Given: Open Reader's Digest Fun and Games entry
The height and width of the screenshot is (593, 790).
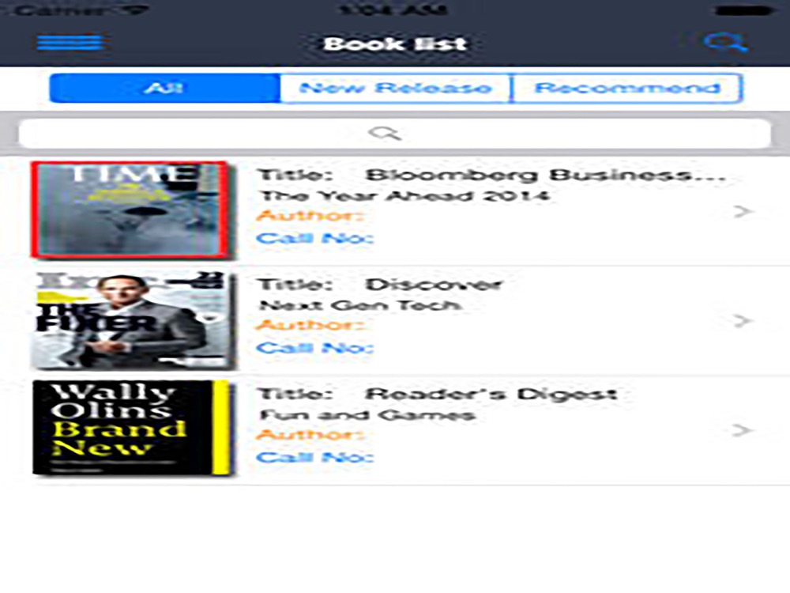Looking at the screenshot, I should pyautogui.click(x=437, y=404).
